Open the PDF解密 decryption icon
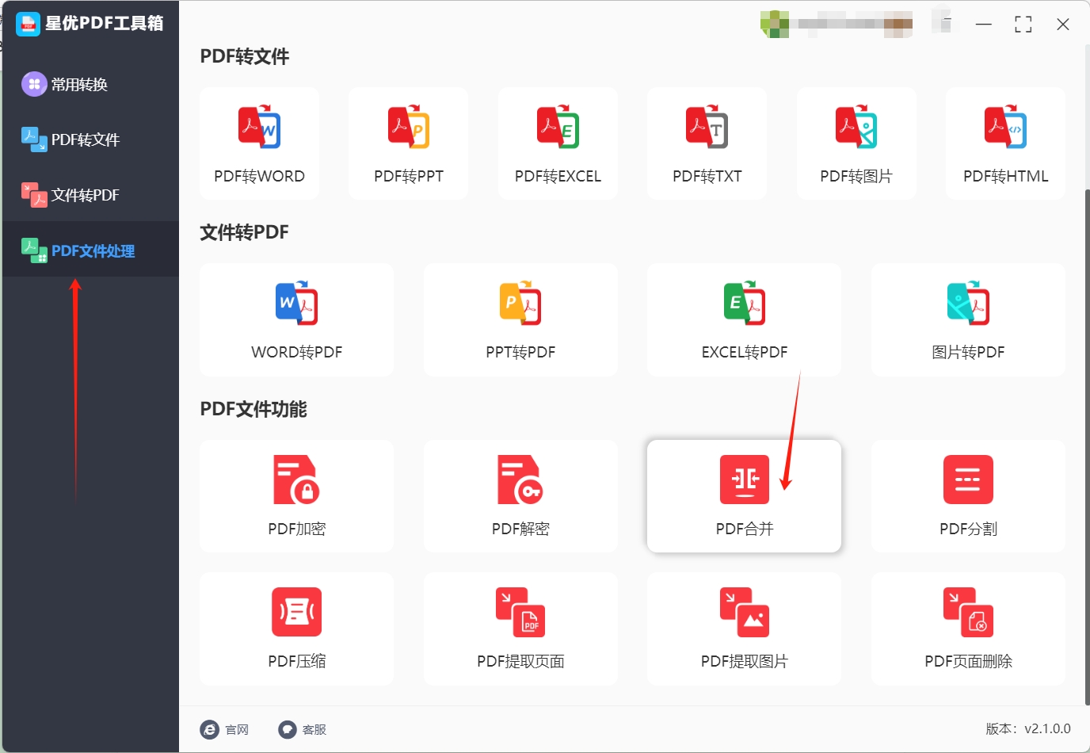 [x=520, y=480]
